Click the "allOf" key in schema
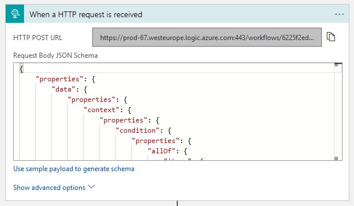The height and width of the screenshot is (206, 354). (x=161, y=151)
